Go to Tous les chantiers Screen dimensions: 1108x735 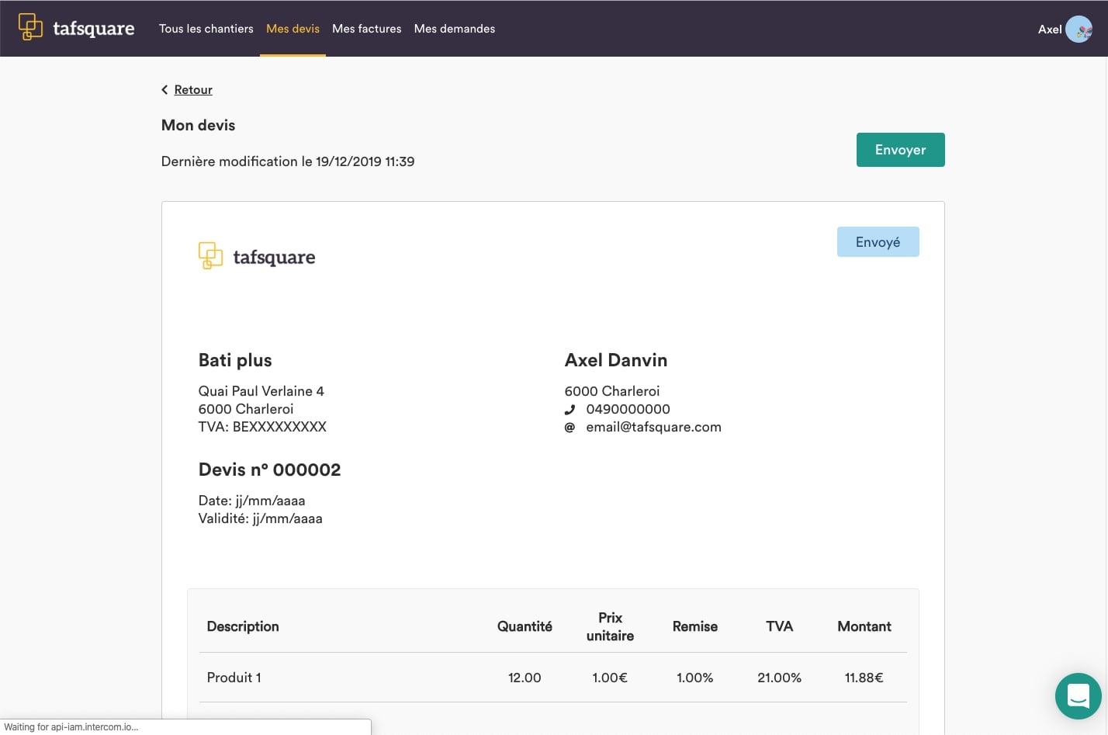[206, 29]
